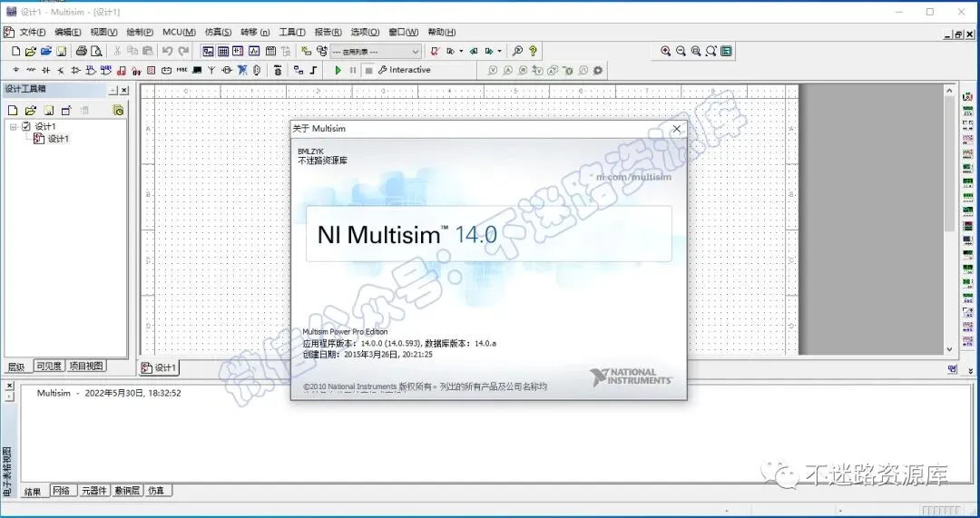The width and height of the screenshot is (980, 518).
Task: Open Interactive simulation settings
Action: pos(405,70)
